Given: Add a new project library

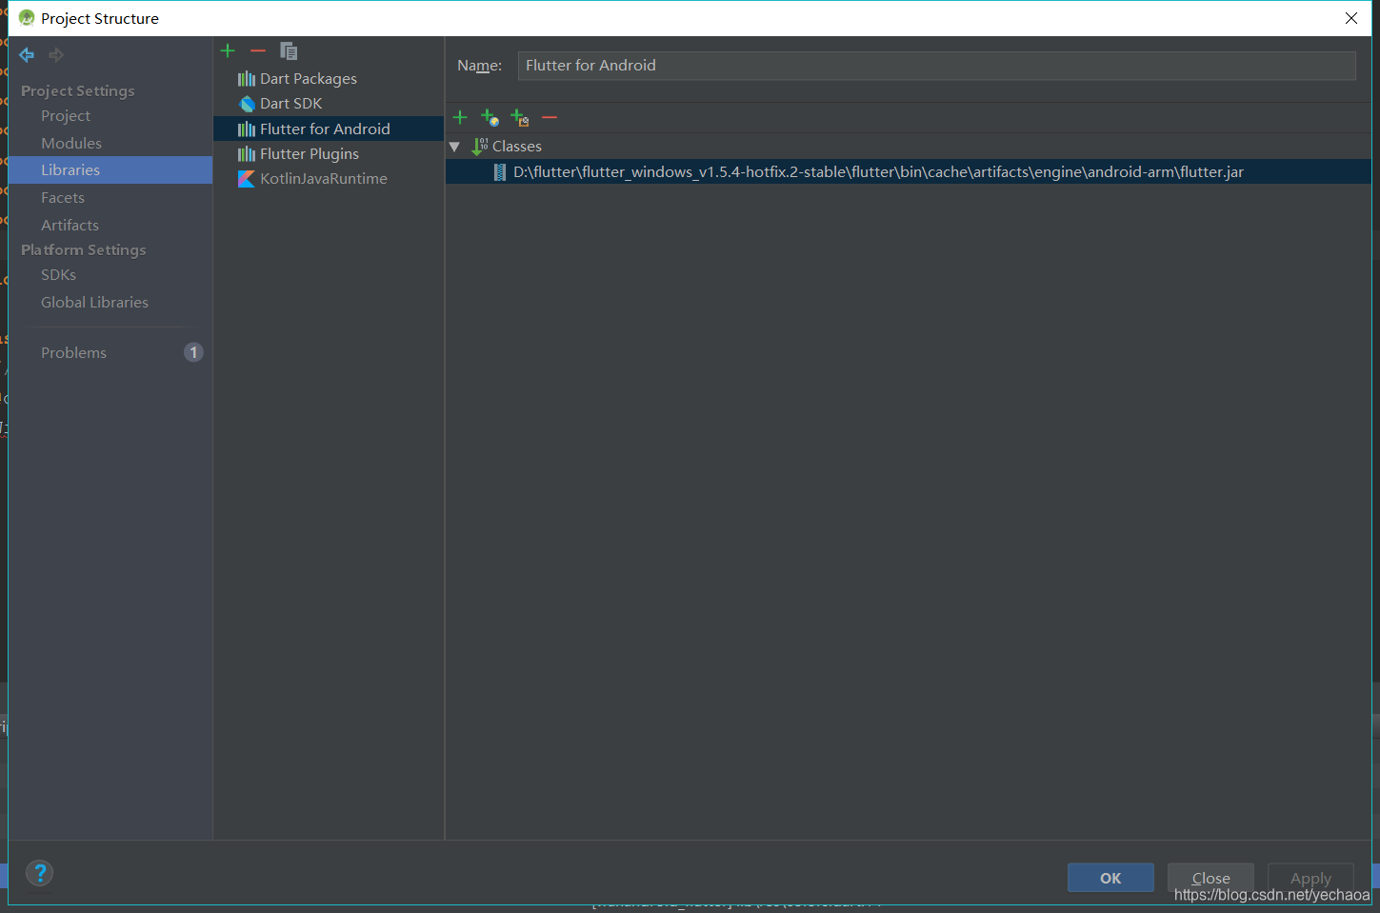Looking at the screenshot, I should pos(228,50).
